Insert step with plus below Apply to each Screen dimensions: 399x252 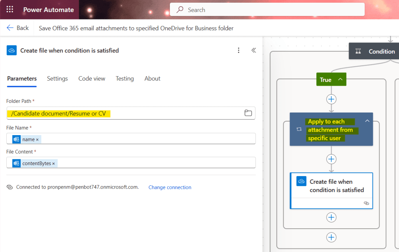[x=331, y=159]
